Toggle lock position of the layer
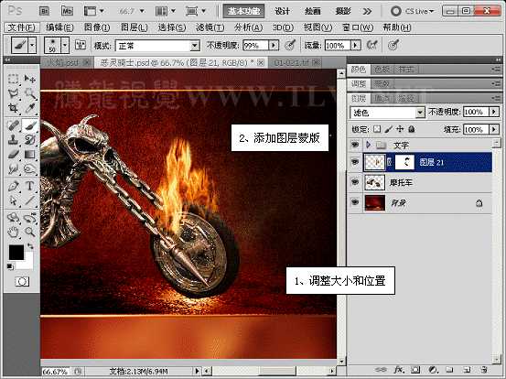The image size is (506, 379). 400,129
